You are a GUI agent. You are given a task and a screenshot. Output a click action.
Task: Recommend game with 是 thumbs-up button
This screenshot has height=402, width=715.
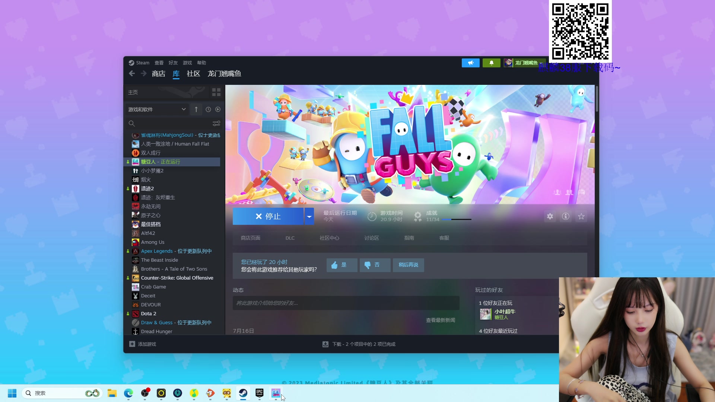(x=342, y=265)
